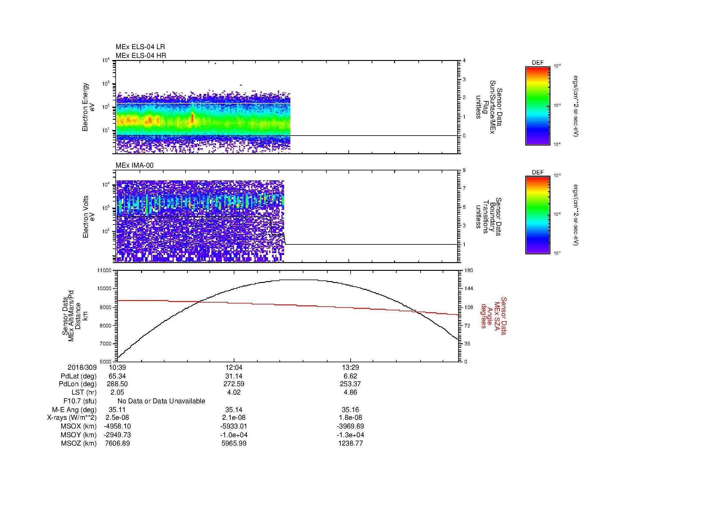Click the '2018/309' date label
Viewport: 727px width, 514px height.
82,368
